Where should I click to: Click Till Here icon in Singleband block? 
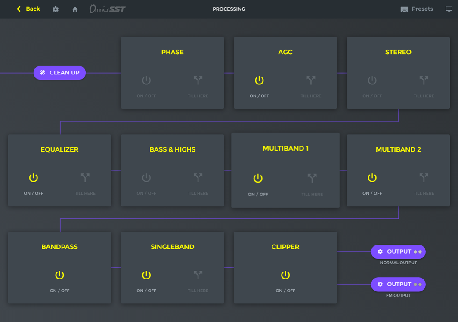tap(198, 275)
